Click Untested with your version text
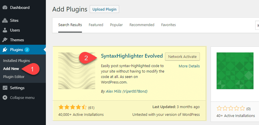259x125 pixels. pyautogui.click(x=166, y=114)
